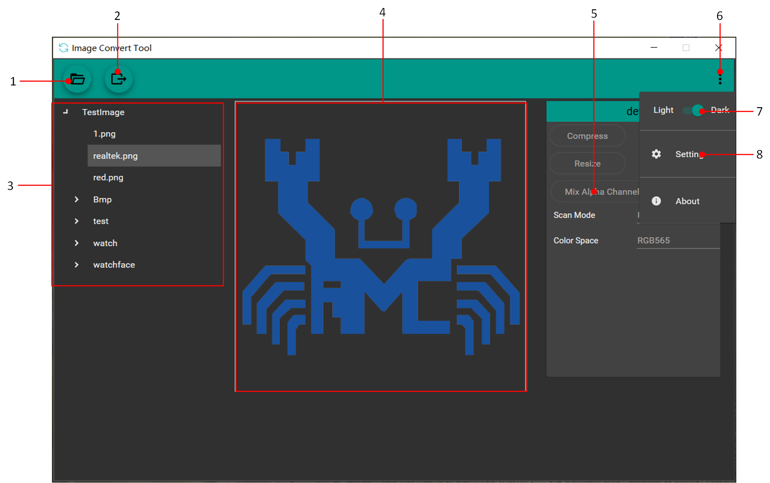Click the open folder icon

click(78, 79)
